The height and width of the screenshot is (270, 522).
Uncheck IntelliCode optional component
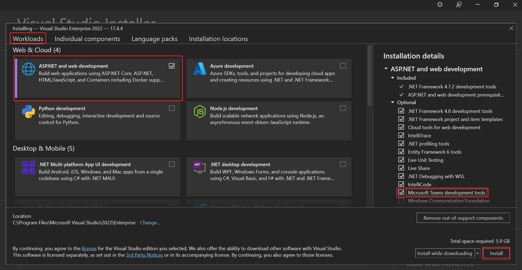click(401, 184)
